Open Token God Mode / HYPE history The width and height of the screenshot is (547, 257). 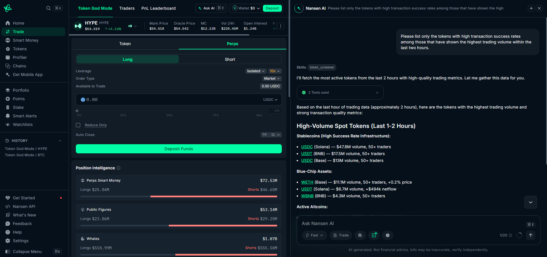click(26, 149)
